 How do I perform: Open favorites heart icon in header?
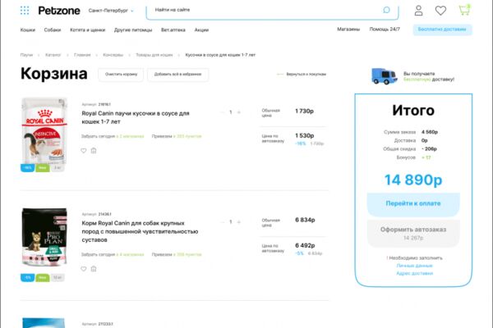pyautogui.click(x=440, y=11)
